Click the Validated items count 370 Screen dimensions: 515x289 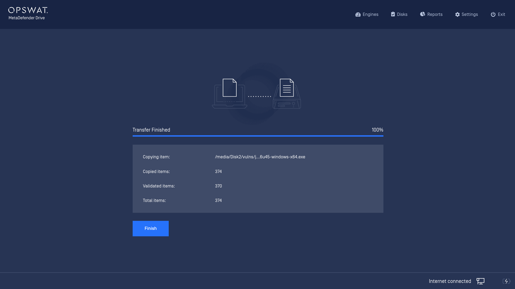tap(218, 186)
